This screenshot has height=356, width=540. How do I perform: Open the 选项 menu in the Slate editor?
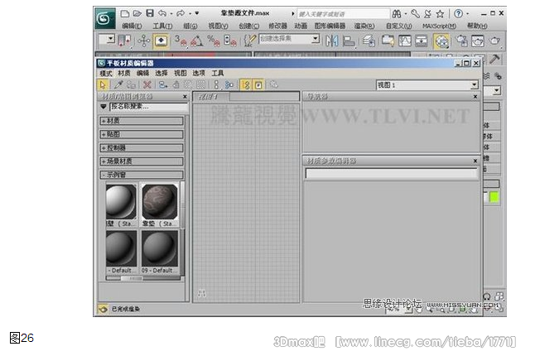click(199, 73)
